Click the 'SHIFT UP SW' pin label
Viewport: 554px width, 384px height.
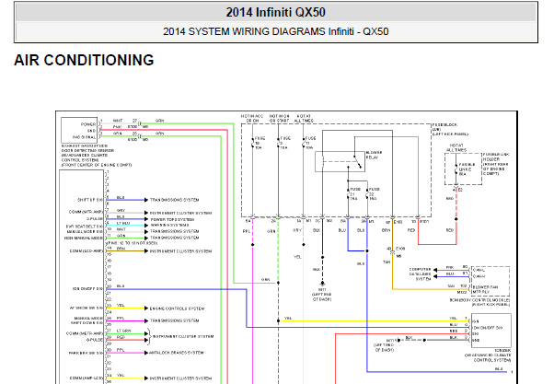point(90,200)
